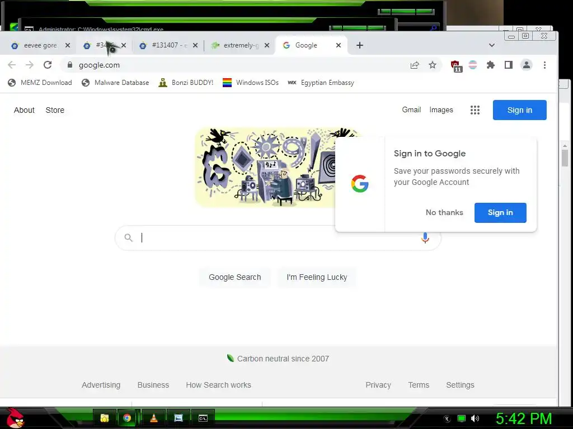Click the Chrome taskbar icon
Image resolution: width=573 pixels, height=429 pixels.
point(127,418)
